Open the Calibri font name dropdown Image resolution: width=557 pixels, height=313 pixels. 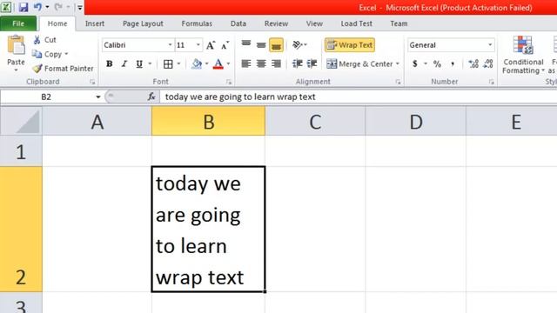click(x=170, y=45)
